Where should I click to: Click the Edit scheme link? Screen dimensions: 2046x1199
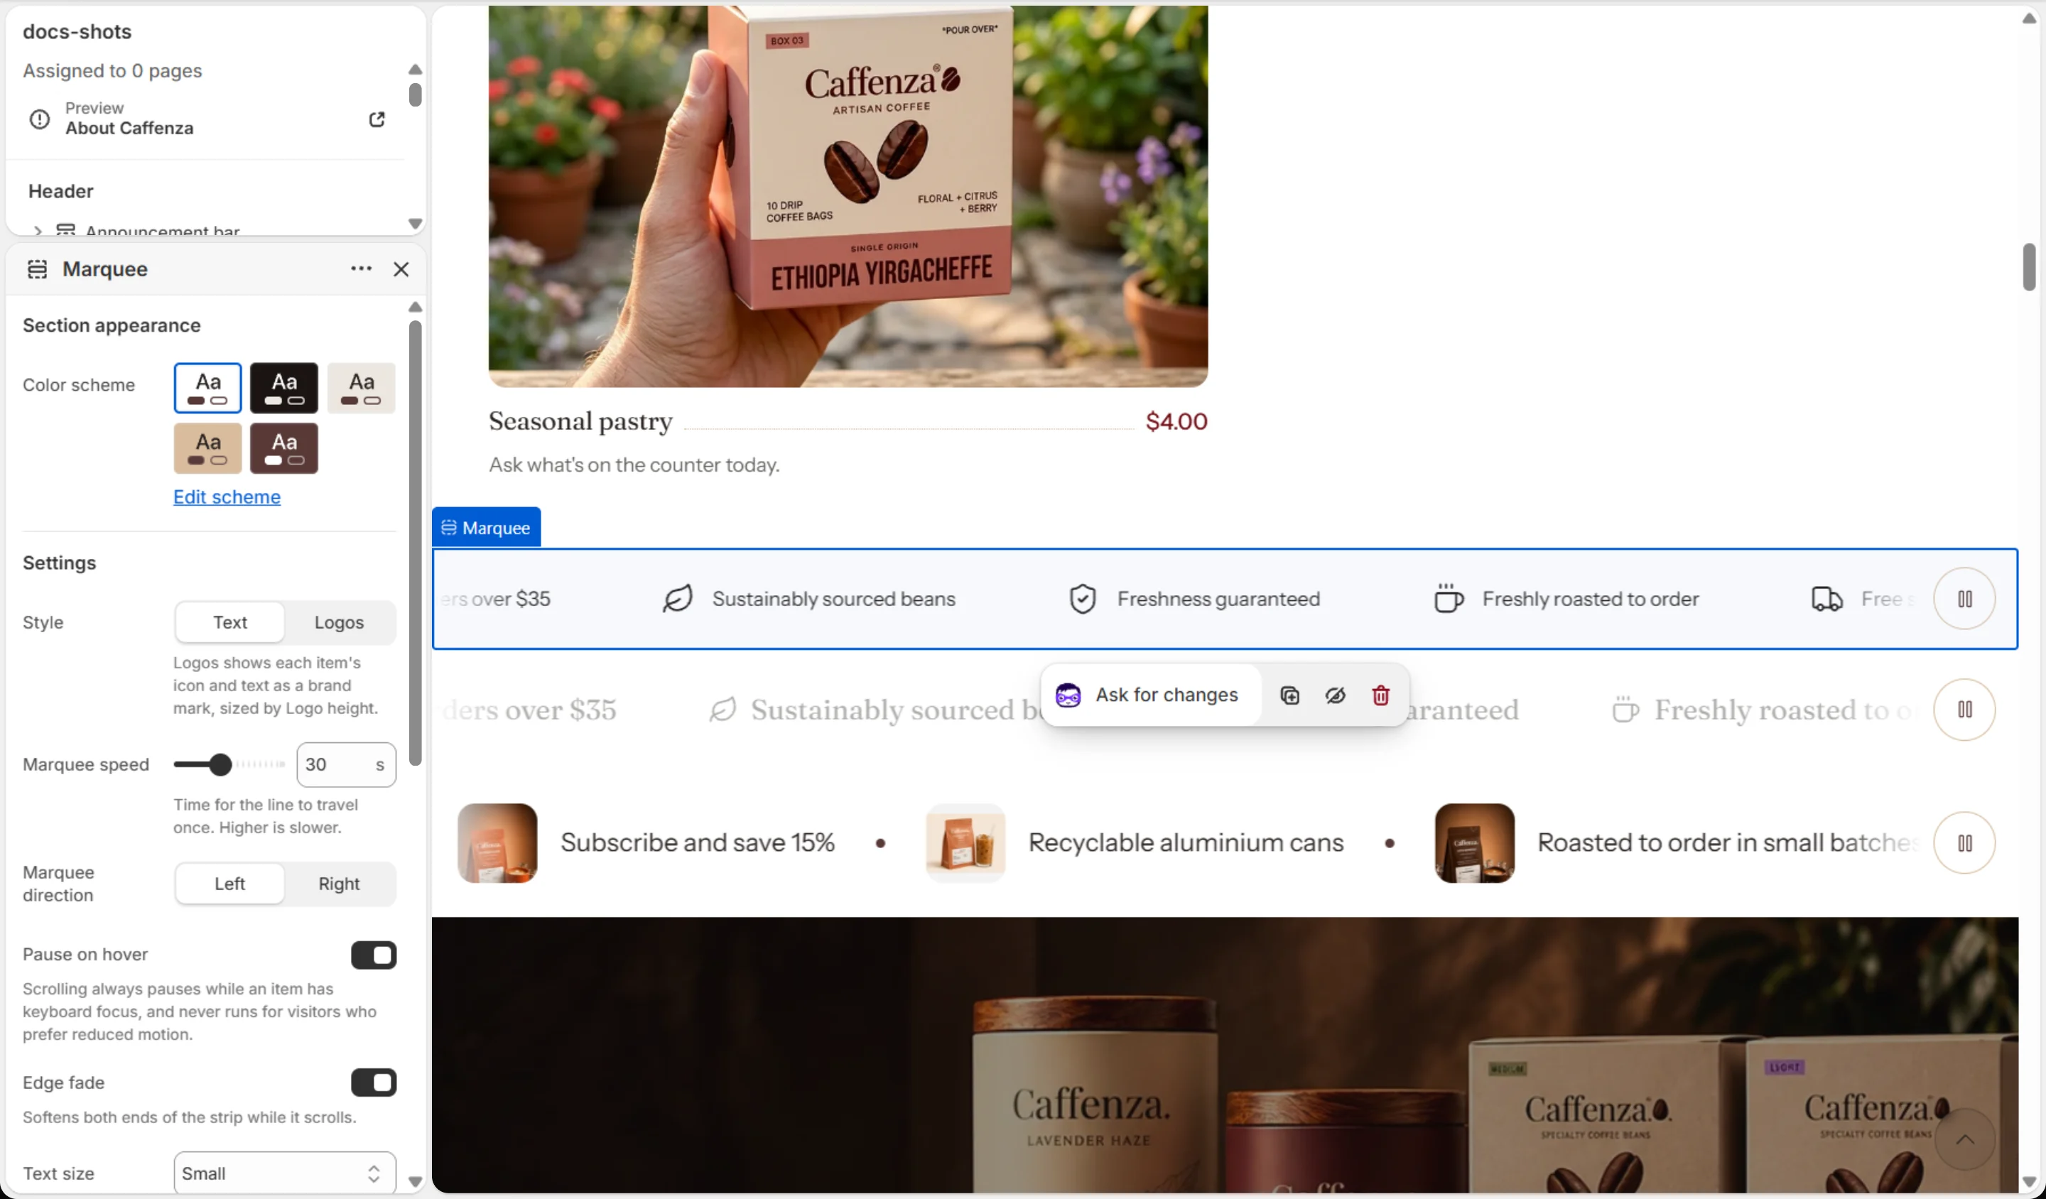point(227,497)
